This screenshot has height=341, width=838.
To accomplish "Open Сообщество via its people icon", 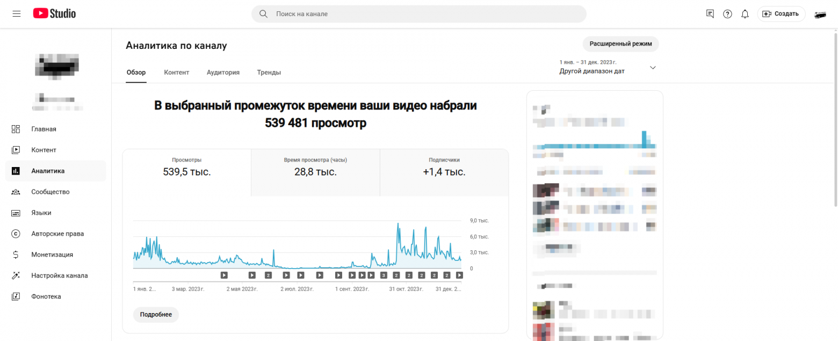I will [16, 192].
